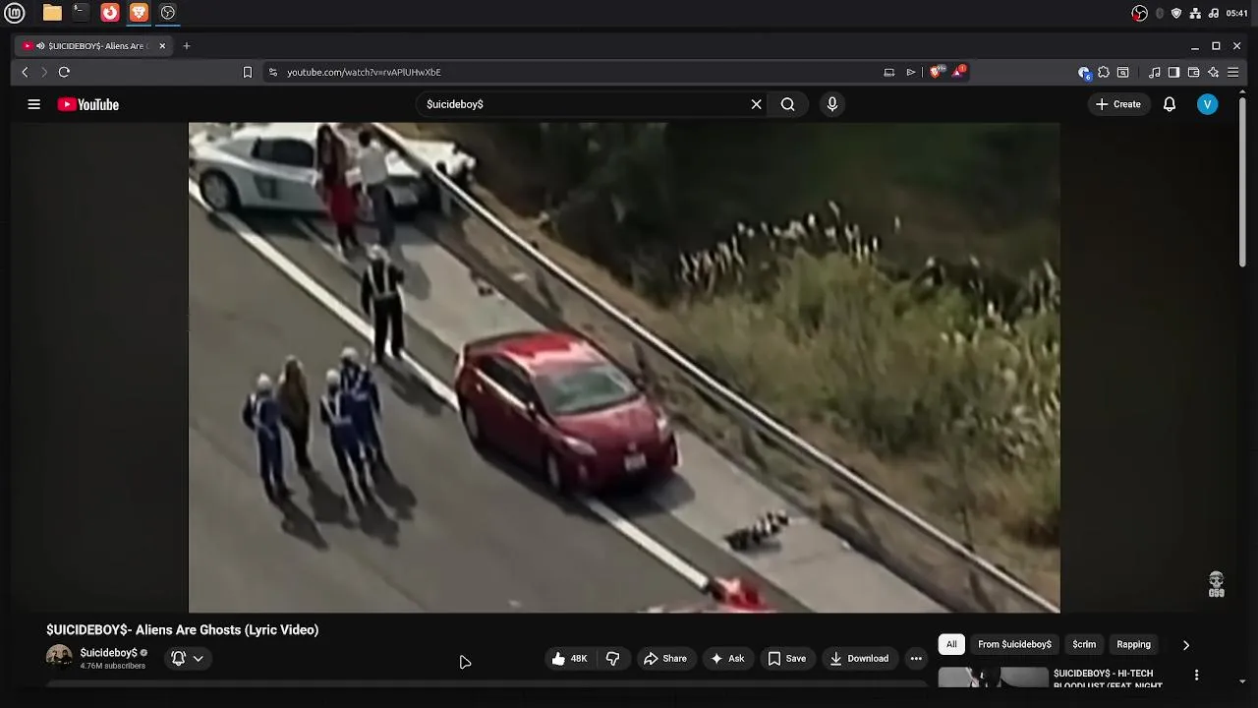Screen dimensions: 1258x708
Task: Close the $UICIDEBOY$ tab
Action: pyautogui.click(x=162, y=46)
